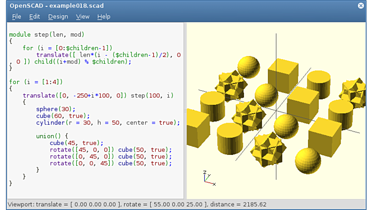This screenshot has height=210, width=373.
Task: Click the "module step(len, mod)" code line
Action: [47, 34]
